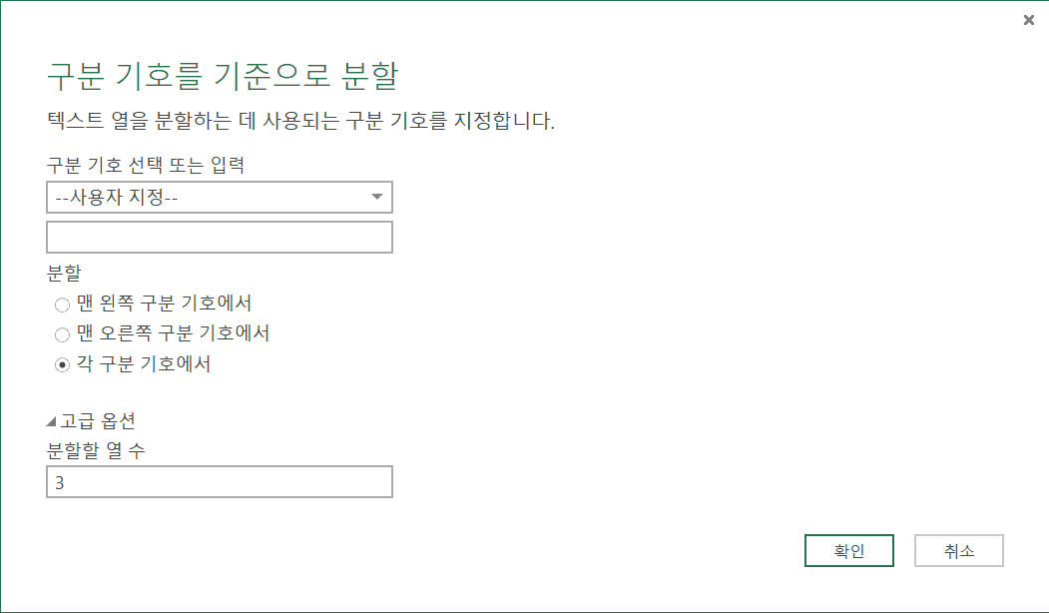Select the 맨 오른쪽 구분 기호에서 radio button
The height and width of the screenshot is (613, 1049).
pos(63,334)
